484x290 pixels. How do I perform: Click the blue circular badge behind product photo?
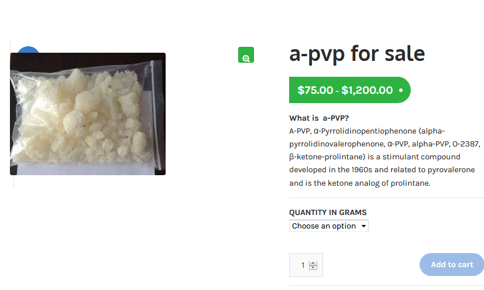28,50
